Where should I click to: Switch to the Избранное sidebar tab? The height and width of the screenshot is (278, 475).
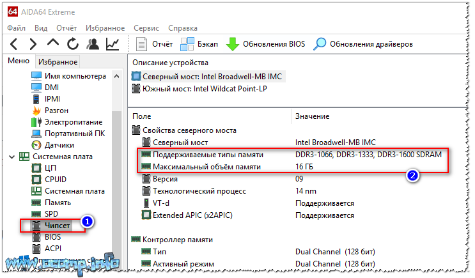[58, 62]
